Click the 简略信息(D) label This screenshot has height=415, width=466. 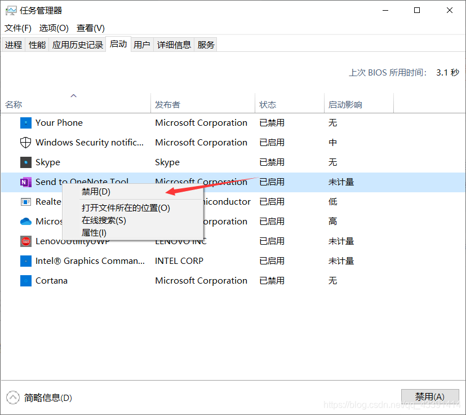(x=48, y=398)
